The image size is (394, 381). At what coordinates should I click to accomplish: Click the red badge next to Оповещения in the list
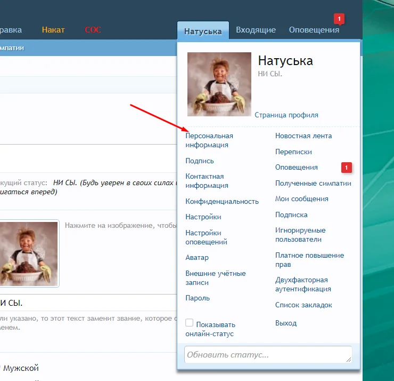point(347,168)
